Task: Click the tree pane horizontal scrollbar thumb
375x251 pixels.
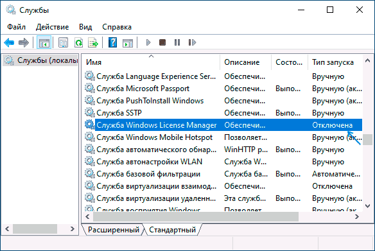Action: 35,229
